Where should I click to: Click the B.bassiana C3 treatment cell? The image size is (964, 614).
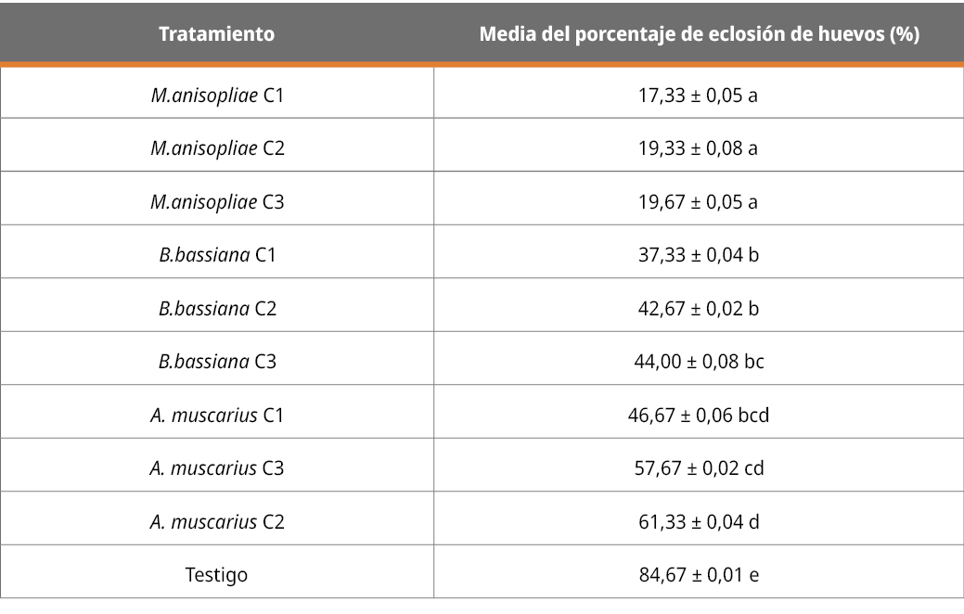[x=217, y=362]
